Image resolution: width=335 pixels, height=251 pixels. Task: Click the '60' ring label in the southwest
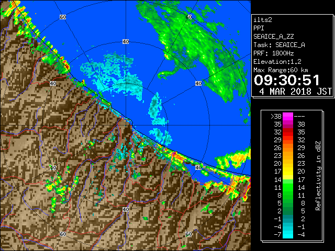tap(63, 234)
